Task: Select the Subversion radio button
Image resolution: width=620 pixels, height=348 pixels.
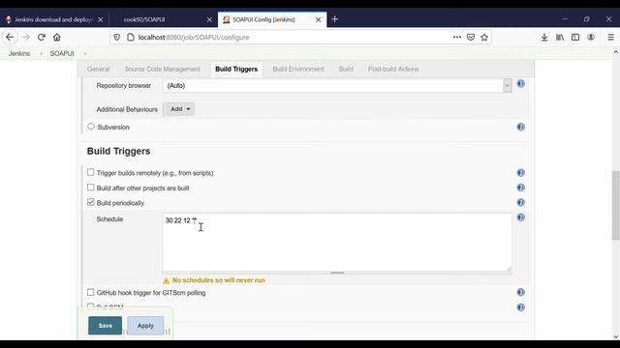Action: click(x=91, y=127)
